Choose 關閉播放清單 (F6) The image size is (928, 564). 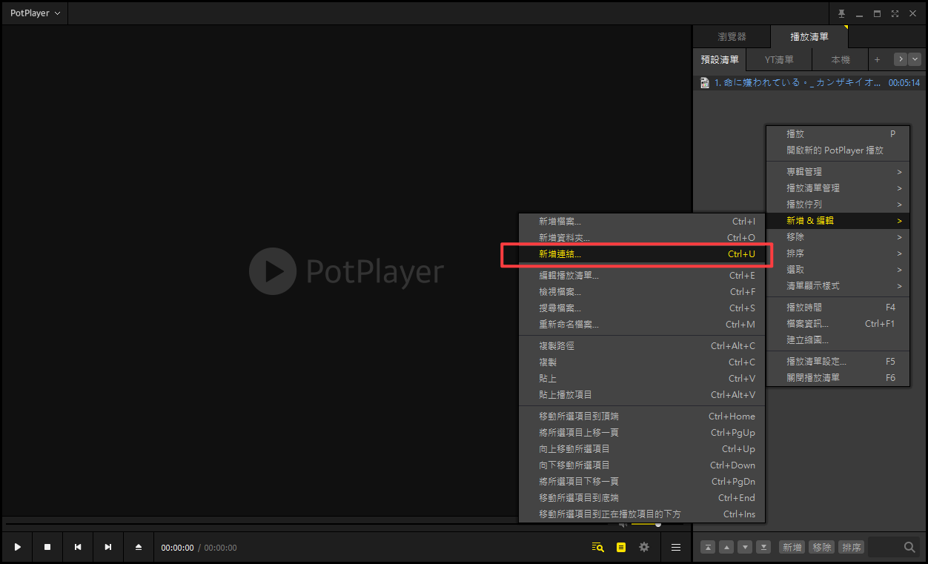point(838,378)
